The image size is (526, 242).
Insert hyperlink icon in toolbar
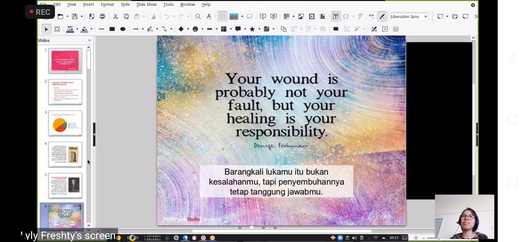pos(371,16)
